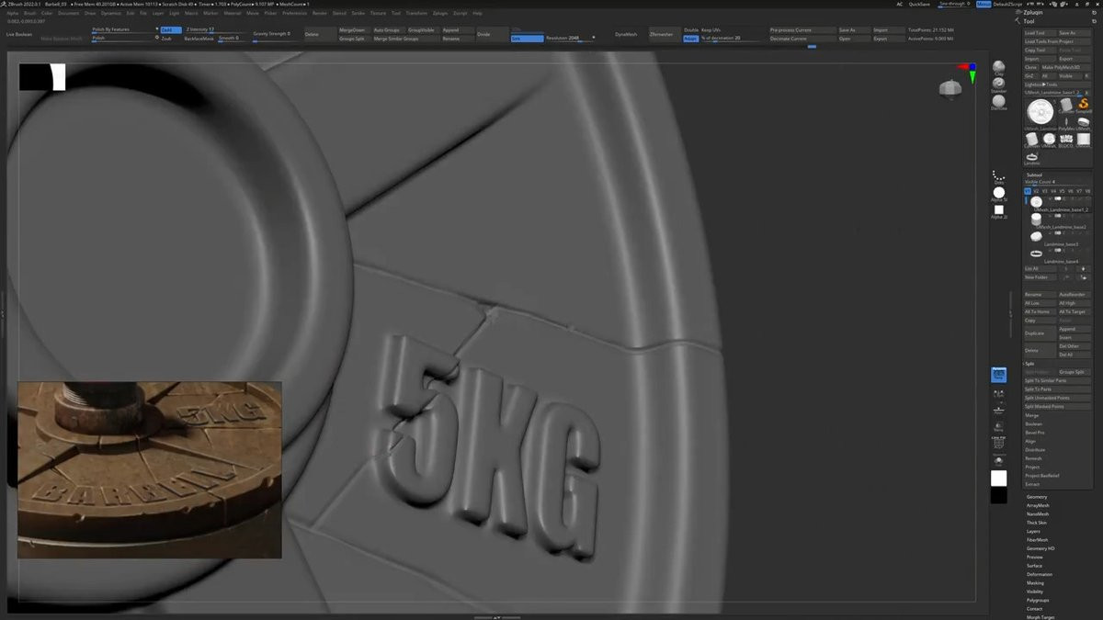
Task: Click the Groups Split button in Split section
Action: pyautogui.click(x=1075, y=372)
